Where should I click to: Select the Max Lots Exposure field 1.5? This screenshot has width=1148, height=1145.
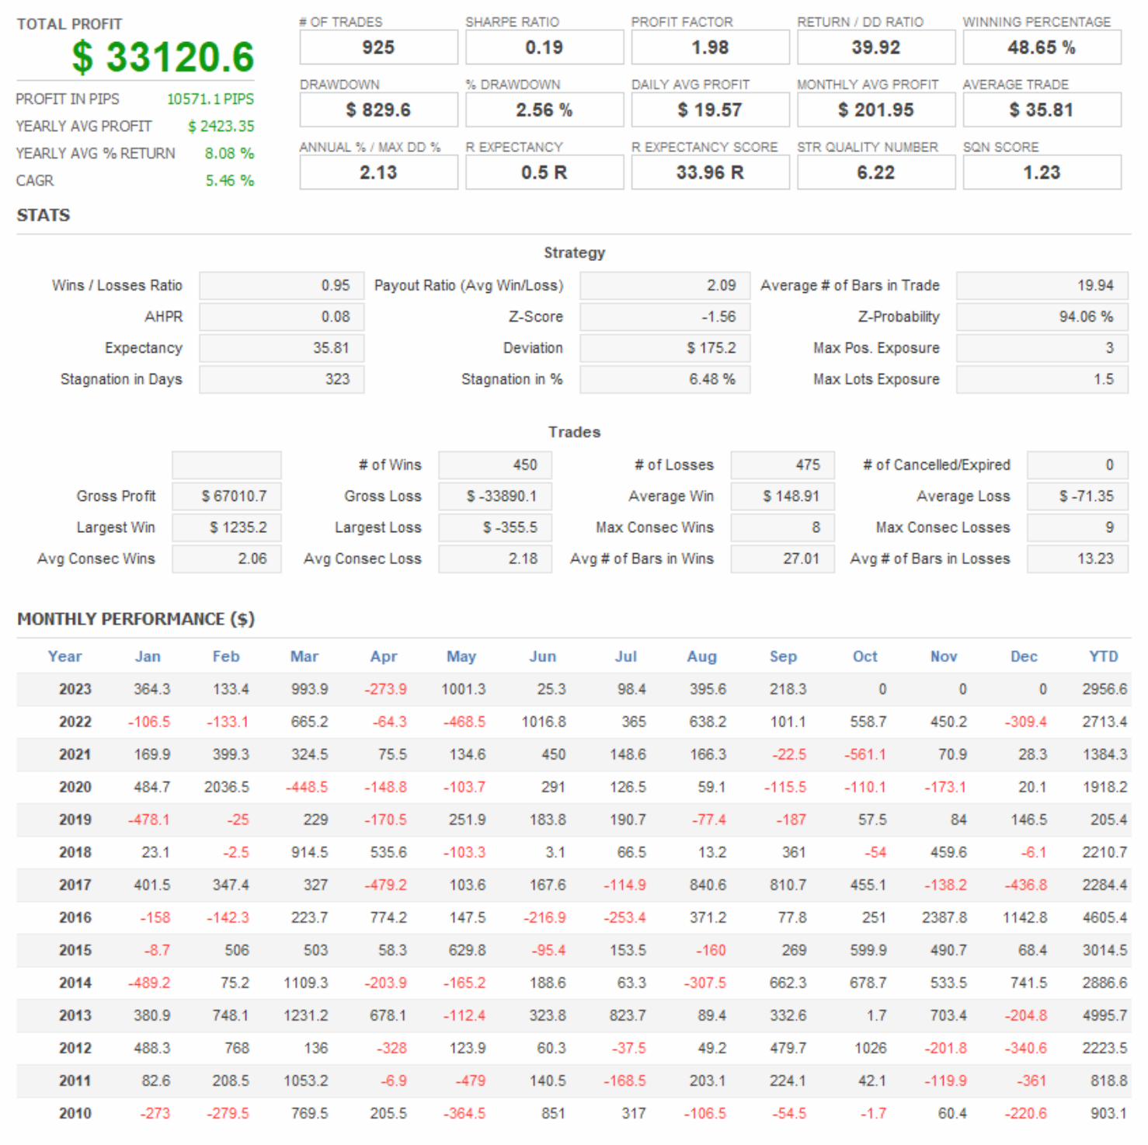click(x=1042, y=379)
